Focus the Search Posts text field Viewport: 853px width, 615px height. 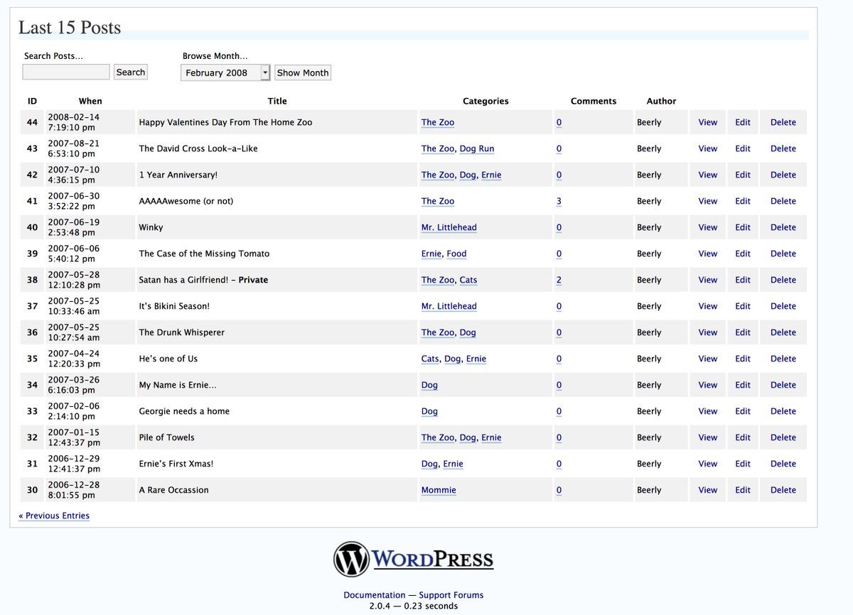(66, 72)
